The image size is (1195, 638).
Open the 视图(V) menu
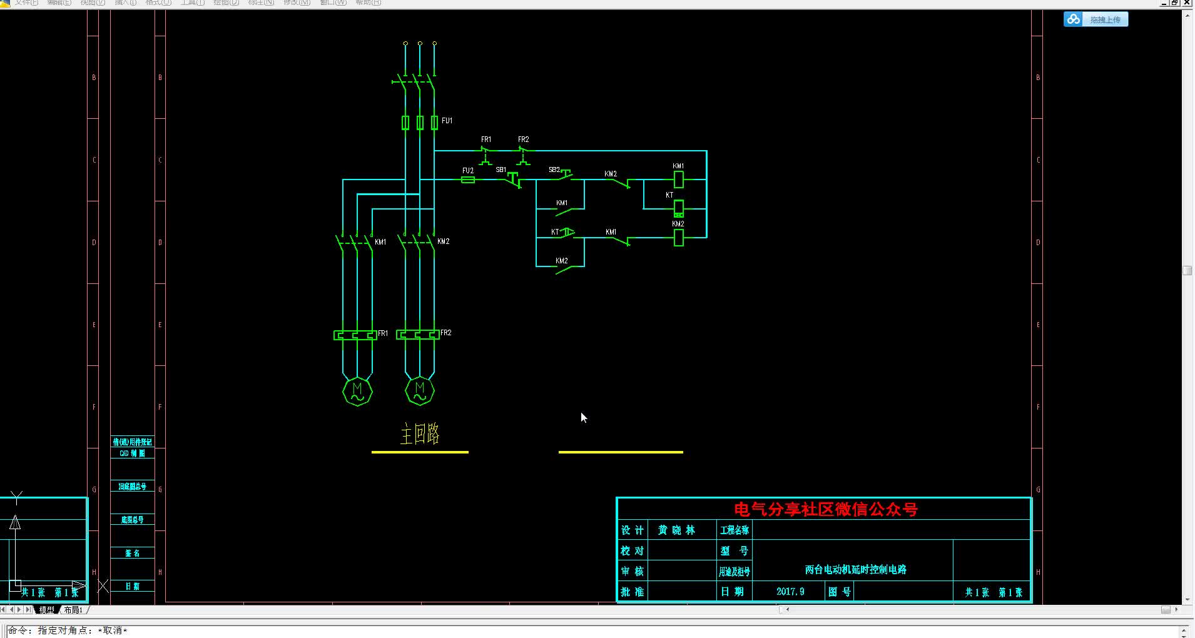click(93, 3)
